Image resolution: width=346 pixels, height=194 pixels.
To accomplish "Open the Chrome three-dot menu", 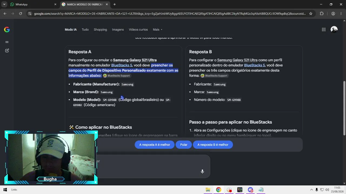I will 341,13.
